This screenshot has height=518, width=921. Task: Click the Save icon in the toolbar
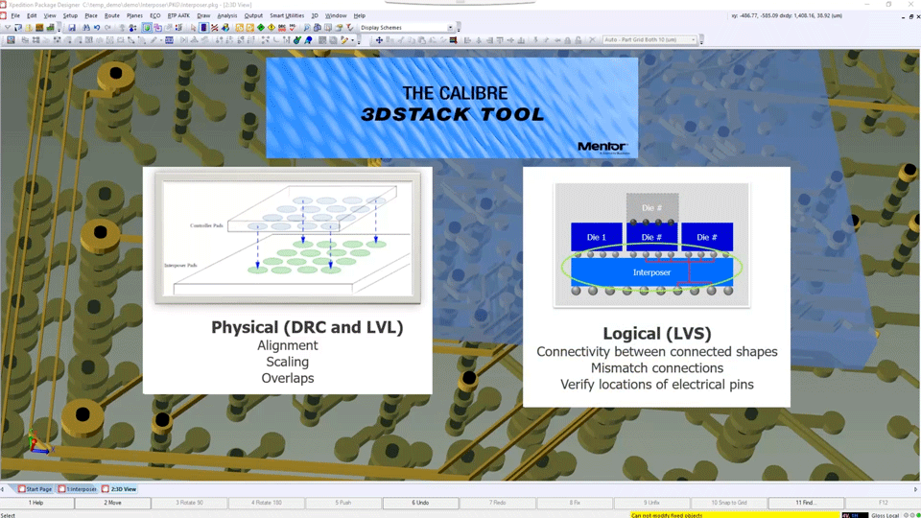[x=72, y=28]
